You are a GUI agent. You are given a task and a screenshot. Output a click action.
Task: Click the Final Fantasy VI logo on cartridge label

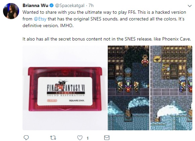click(x=66, y=87)
